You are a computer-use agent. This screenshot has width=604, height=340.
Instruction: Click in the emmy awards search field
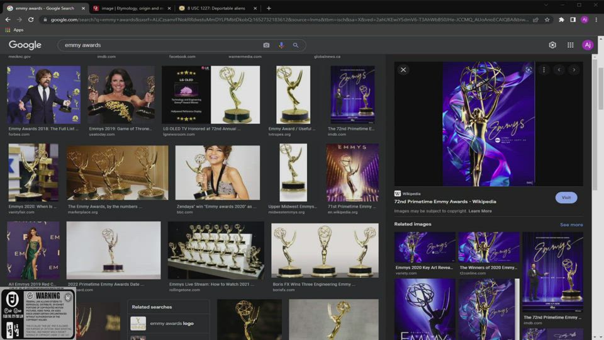(157, 45)
